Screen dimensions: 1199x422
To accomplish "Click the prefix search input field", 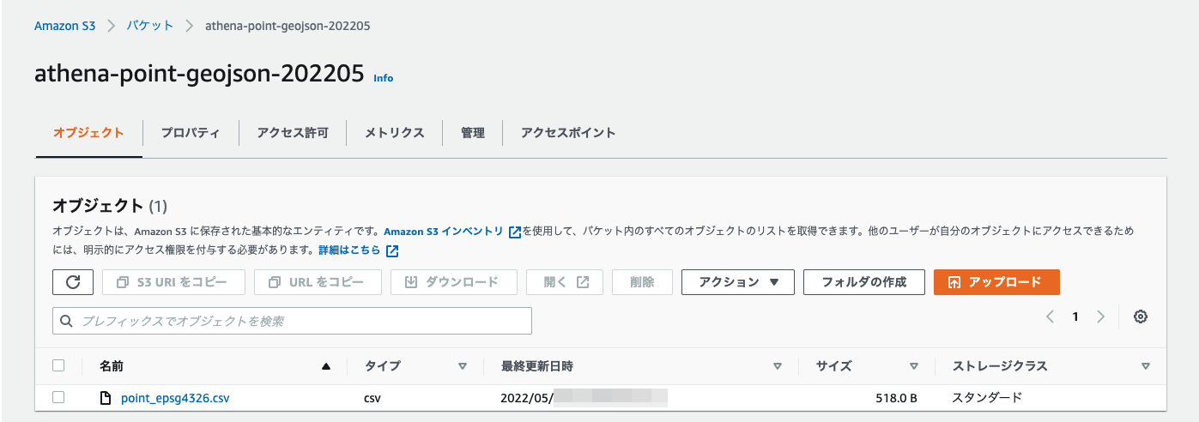I will [293, 321].
